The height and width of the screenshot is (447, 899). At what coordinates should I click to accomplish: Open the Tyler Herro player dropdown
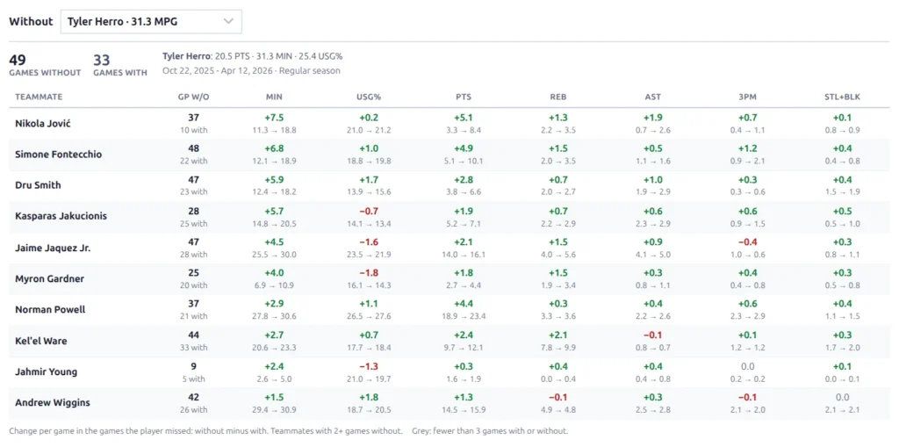click(151, 21)
